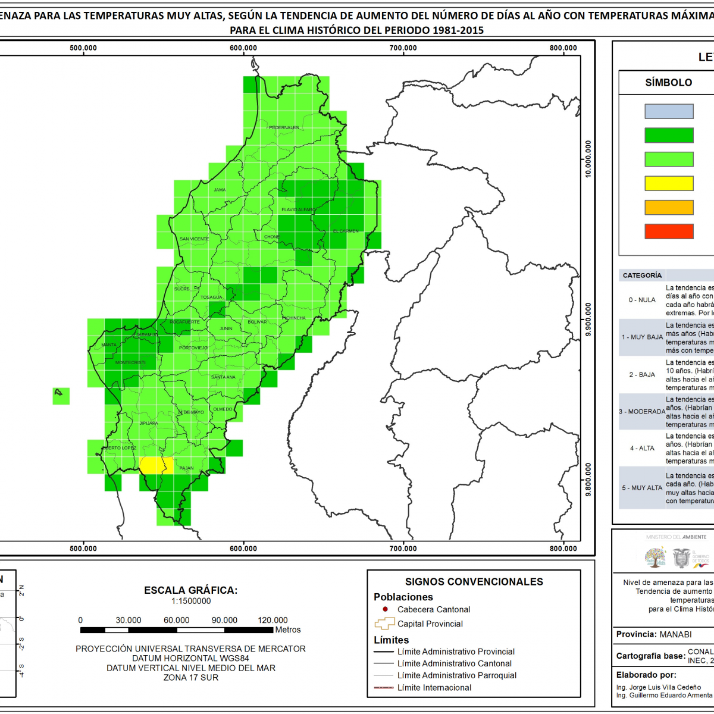The width and height of the screenshot is (714, 714).
Task: Click the EL CARMEN canton label
Action: coord(346,231)
